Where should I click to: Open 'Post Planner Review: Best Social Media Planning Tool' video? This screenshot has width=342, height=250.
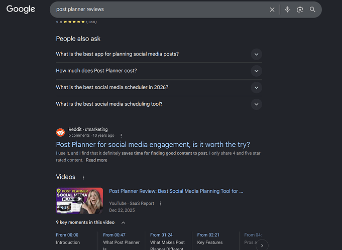tap(176, 191)
